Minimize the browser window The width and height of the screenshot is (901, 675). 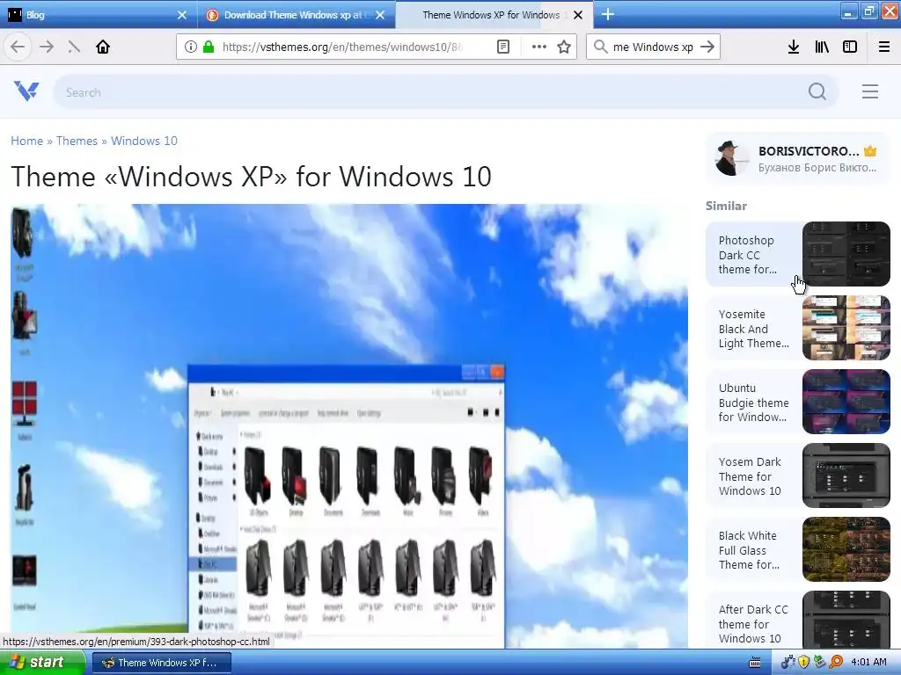click(x=849, y=11)
